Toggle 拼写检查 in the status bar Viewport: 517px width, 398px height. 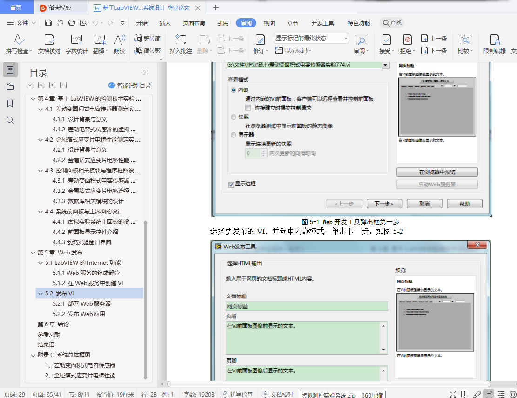[x=237, y=394]
